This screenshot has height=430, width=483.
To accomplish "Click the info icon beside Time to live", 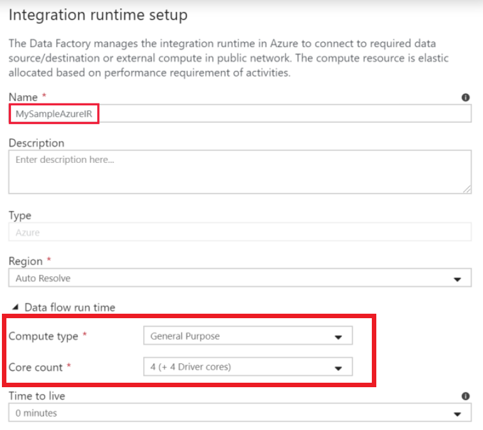I will (466, 396).
